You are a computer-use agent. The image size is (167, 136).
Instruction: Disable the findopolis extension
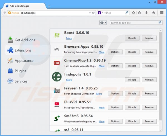pos(132,80)
